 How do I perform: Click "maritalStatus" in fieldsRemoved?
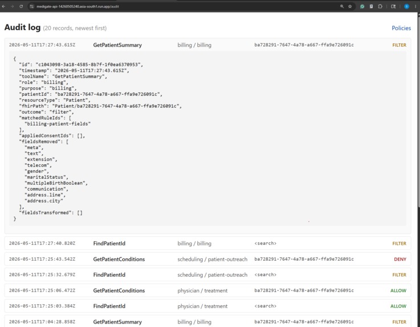[x=46, y=177]
